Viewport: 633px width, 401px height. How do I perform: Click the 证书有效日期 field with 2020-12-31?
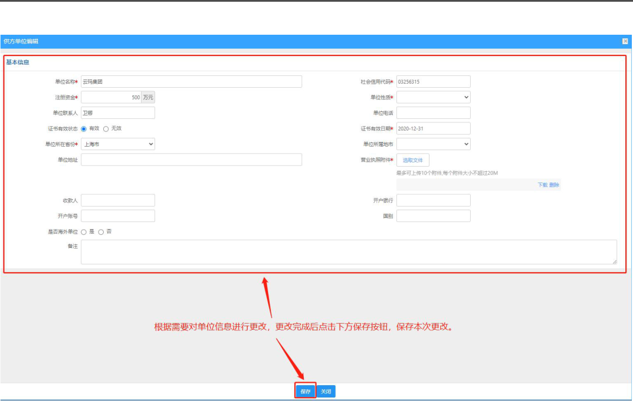(x=433, y=128)
